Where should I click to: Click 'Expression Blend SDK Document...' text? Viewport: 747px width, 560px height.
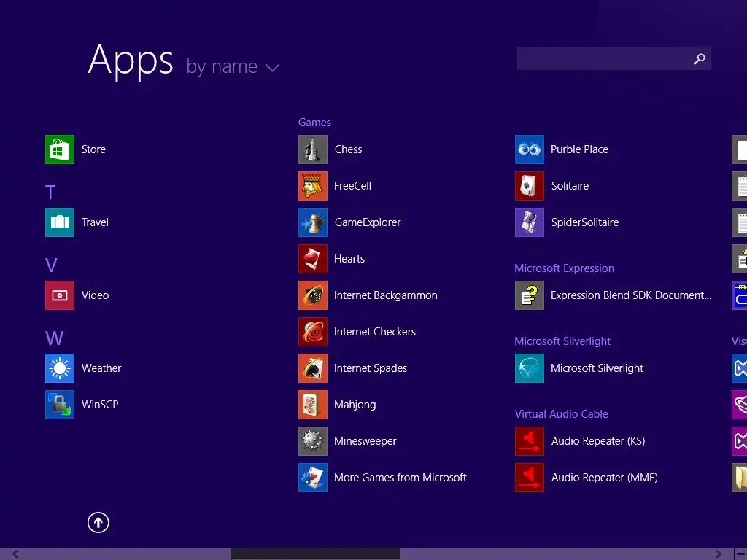(x=631, y=295)
